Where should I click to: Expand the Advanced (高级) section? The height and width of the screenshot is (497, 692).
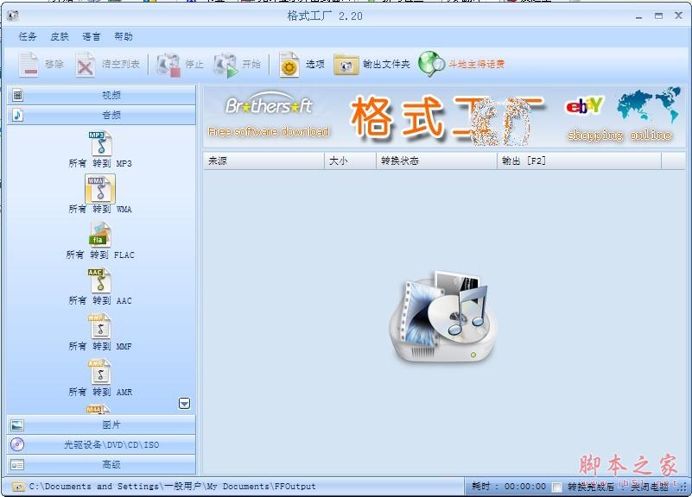pyautogui.click(x=101, y=464)
